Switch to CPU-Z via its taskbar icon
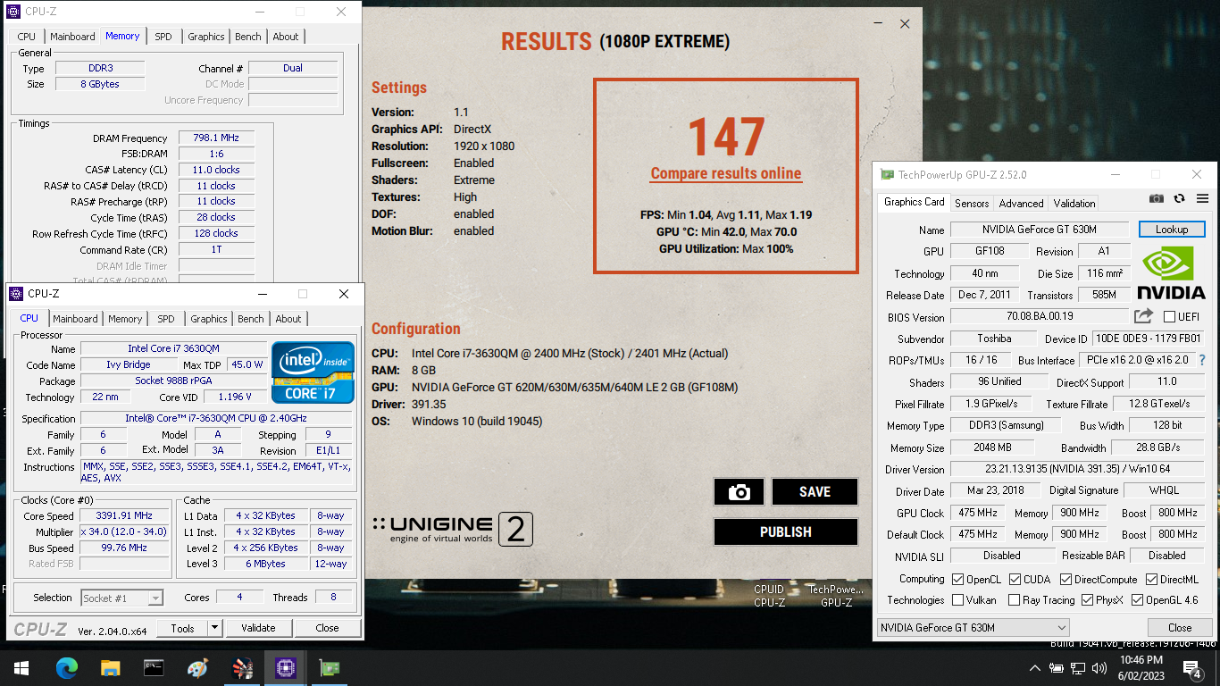 coord(285,667)
